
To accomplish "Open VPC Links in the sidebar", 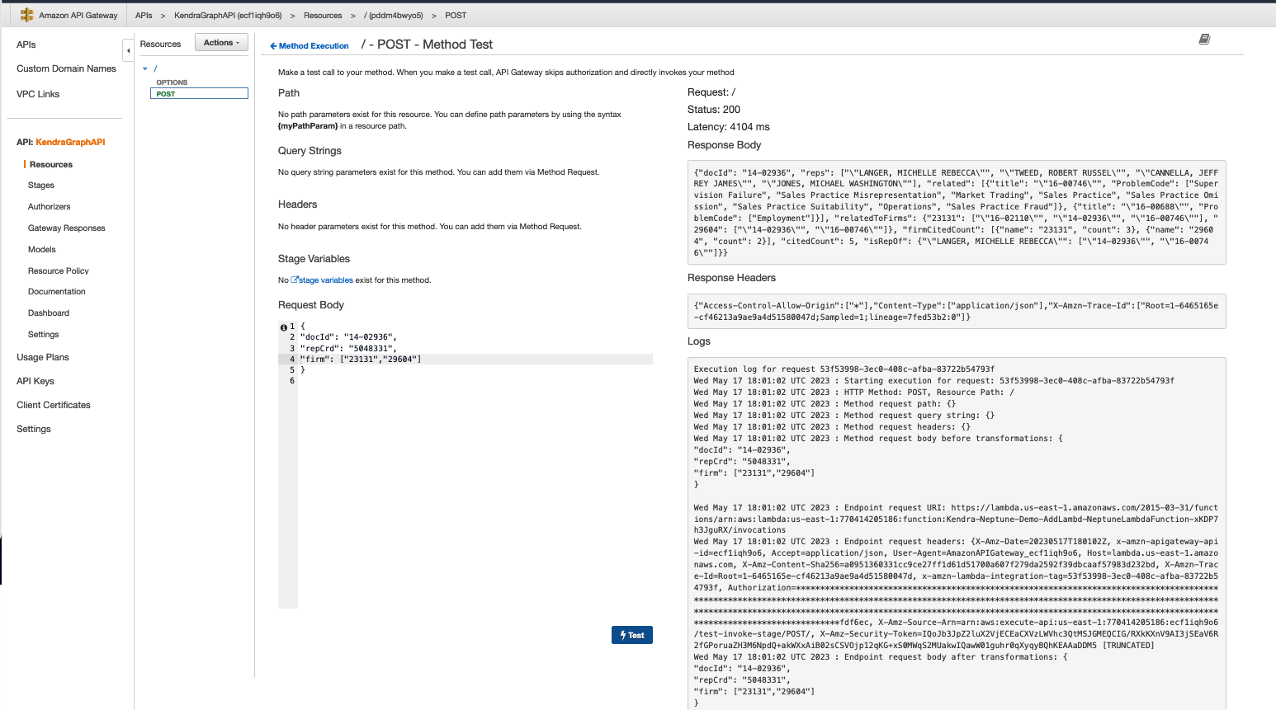I will (38, 94).
